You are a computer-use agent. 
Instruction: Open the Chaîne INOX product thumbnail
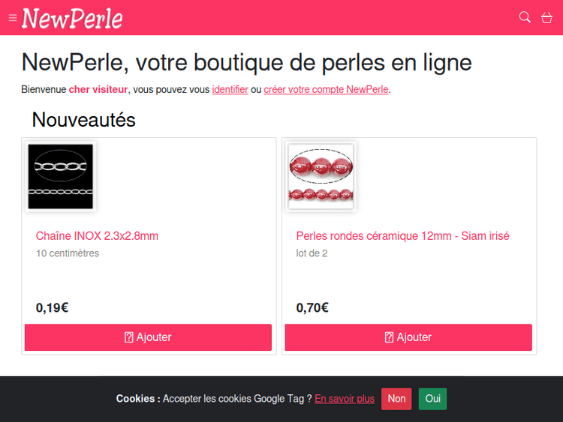point(60,176)
